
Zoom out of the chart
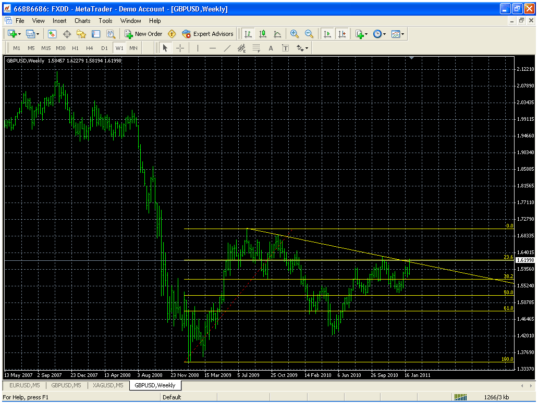[x=309, y=34]
